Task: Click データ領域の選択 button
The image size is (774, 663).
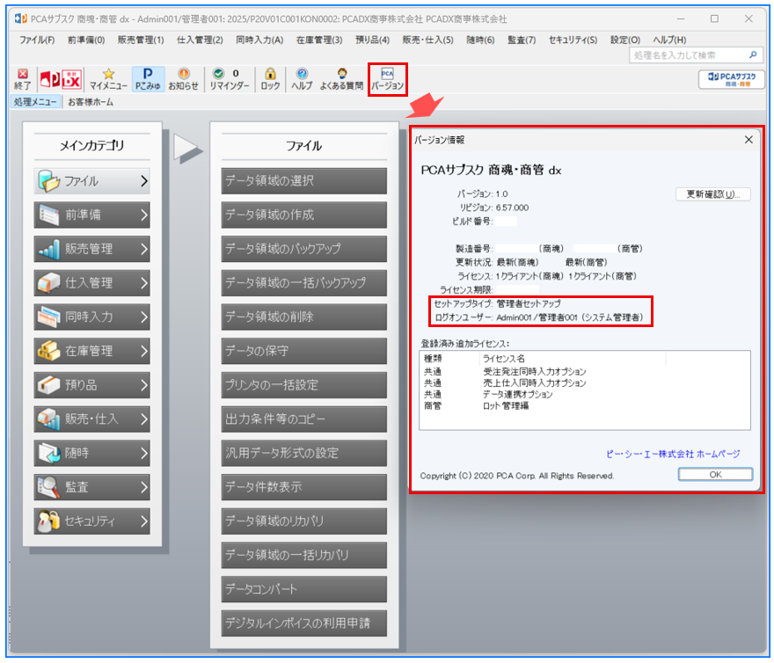Action: point(304,181)
